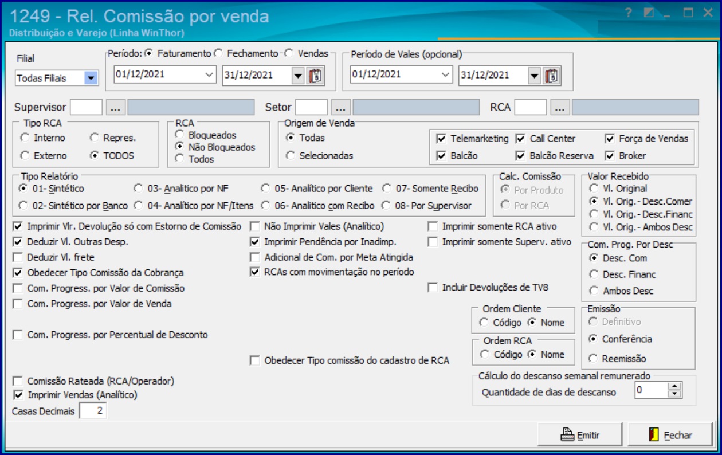Click the Supervisor code input field
The height and width of the screenshot is (455, 722).
tap(87, 107)
